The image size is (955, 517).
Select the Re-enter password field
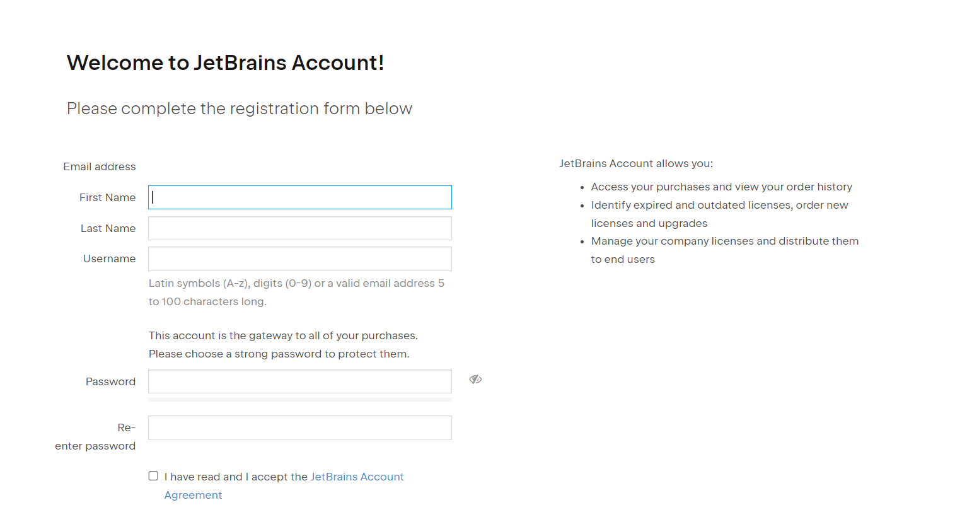[300, 427]
